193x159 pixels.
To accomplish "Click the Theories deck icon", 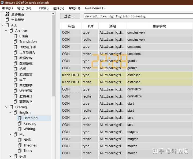I will click(20, 145).
